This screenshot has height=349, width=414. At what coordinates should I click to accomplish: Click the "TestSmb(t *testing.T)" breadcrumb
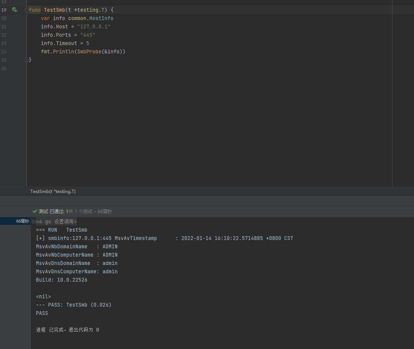pyautogui.click(x=53, y=191)
